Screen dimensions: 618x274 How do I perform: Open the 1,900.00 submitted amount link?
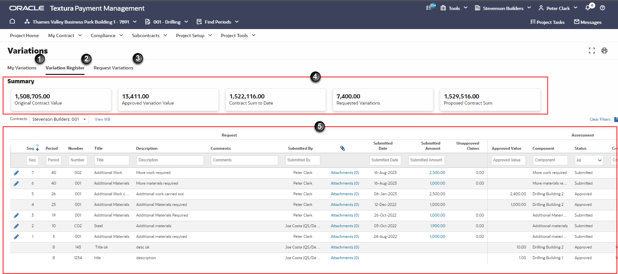pos(437,226)
